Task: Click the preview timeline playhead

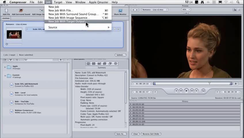Action: pos(209,83)
